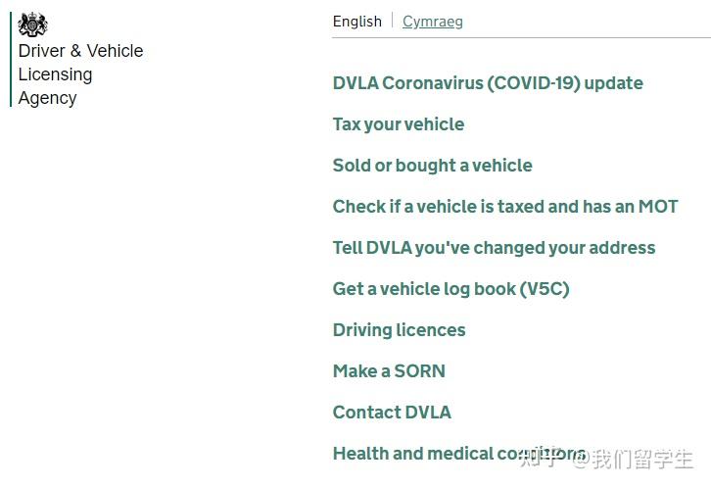This screenshot has height=488, width=711.
Task: Switch the page language to Cymraeg
Action: click(433, 22)
